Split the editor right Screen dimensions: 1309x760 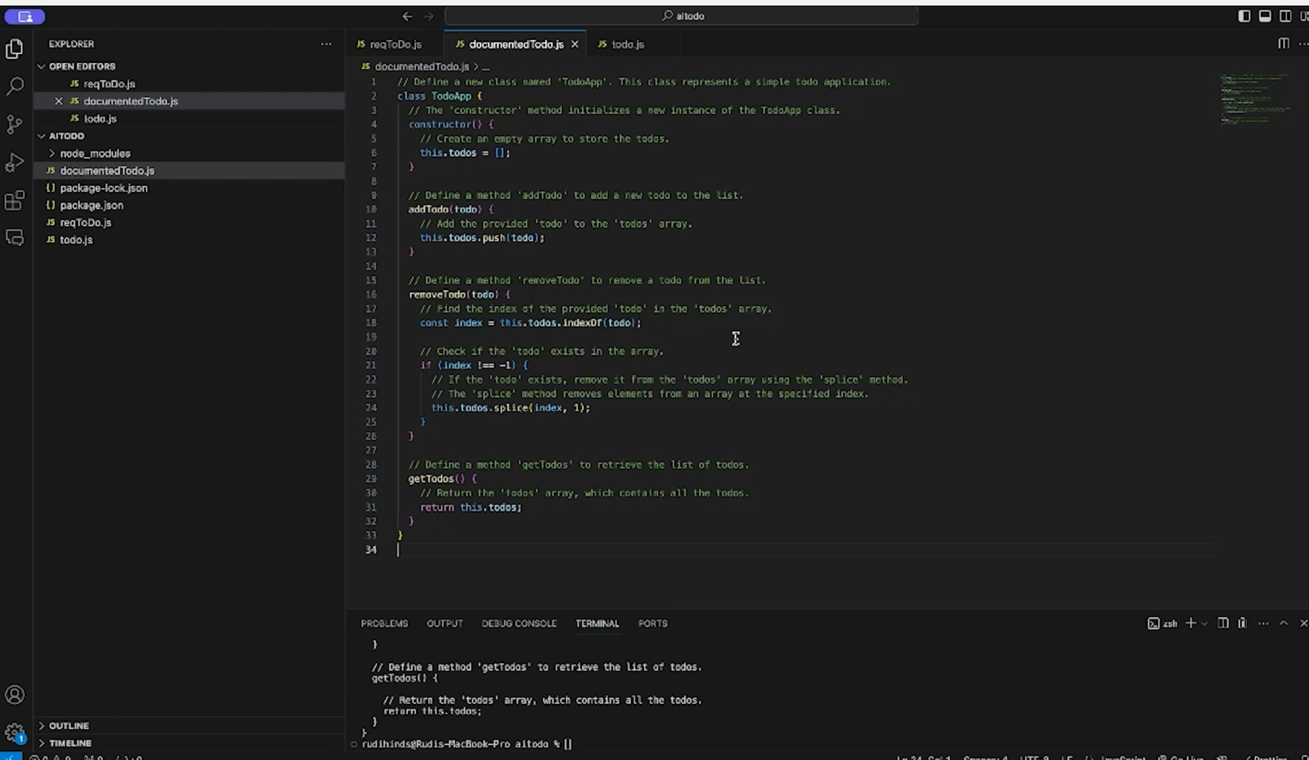[x=1283, y=44]
